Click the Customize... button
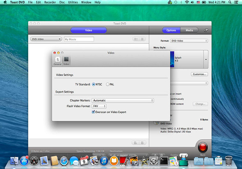242x169 pixels. tap(199, 74)
